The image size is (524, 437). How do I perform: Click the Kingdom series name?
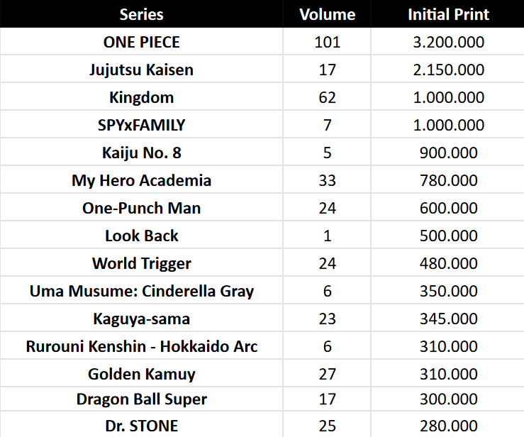coord(142,97)
